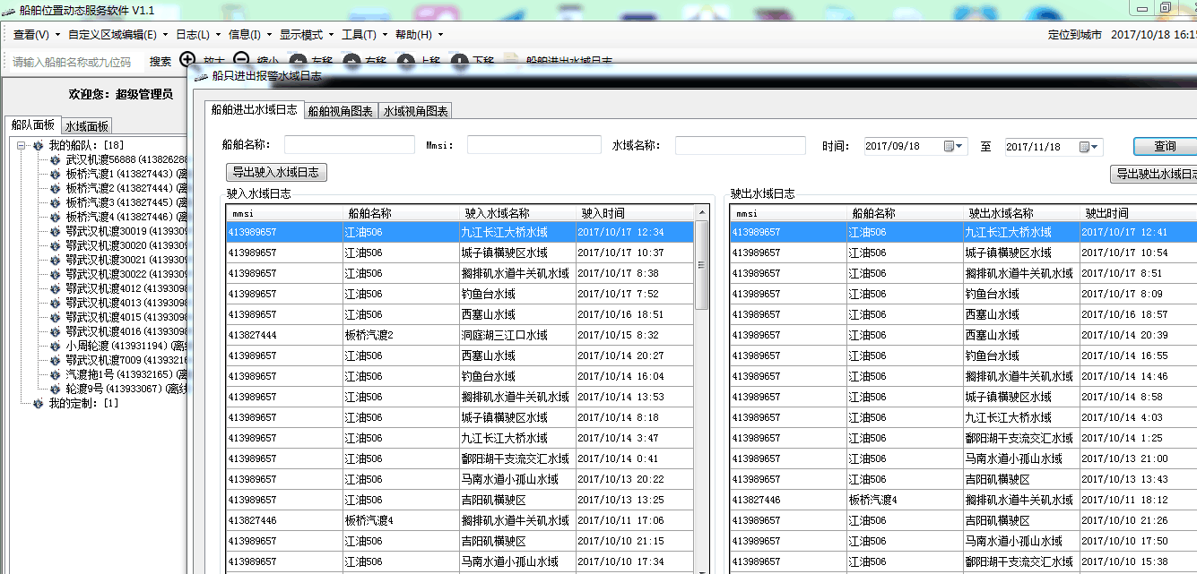Click 驶出水域名称 column header in exit log

[1022, 213]
